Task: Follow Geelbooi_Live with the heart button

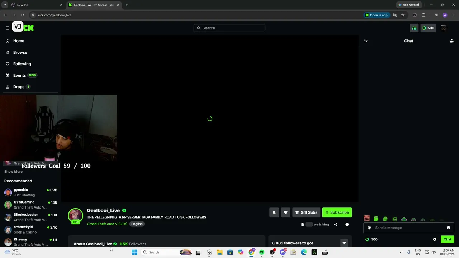Action: tap(285, 212)
